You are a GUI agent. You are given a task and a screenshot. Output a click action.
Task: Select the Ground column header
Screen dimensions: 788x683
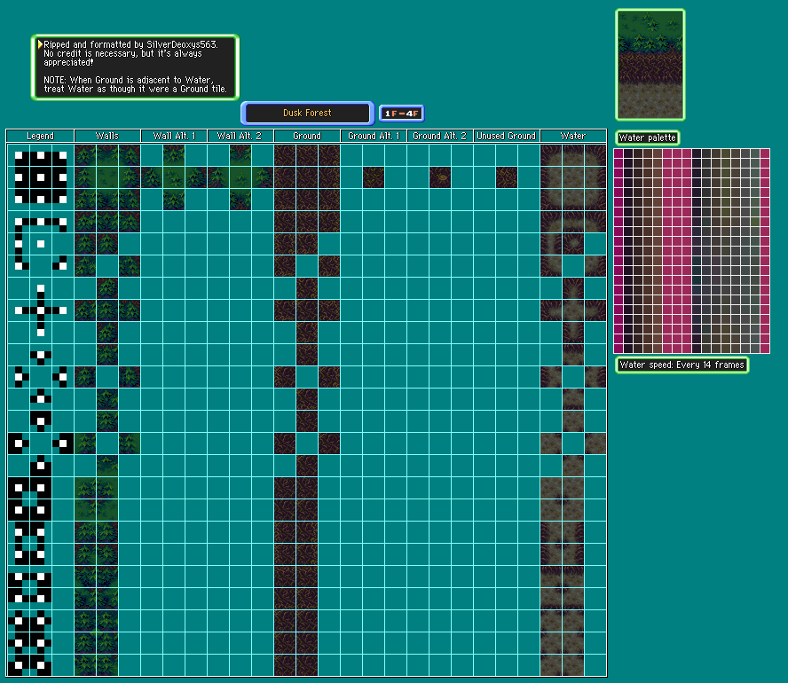coord(306,136)
